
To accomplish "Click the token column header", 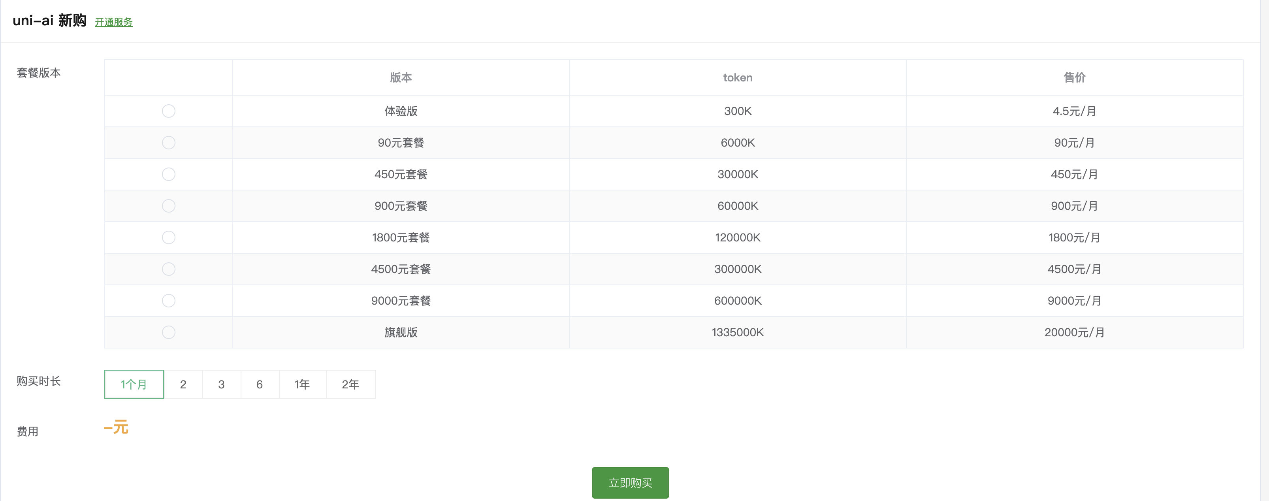I will coord(738,77).
